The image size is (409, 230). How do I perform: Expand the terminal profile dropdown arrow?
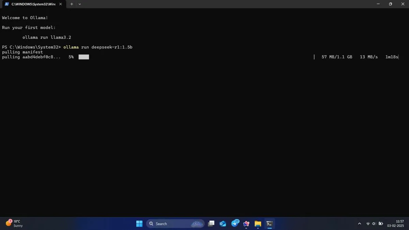[80, 4]
